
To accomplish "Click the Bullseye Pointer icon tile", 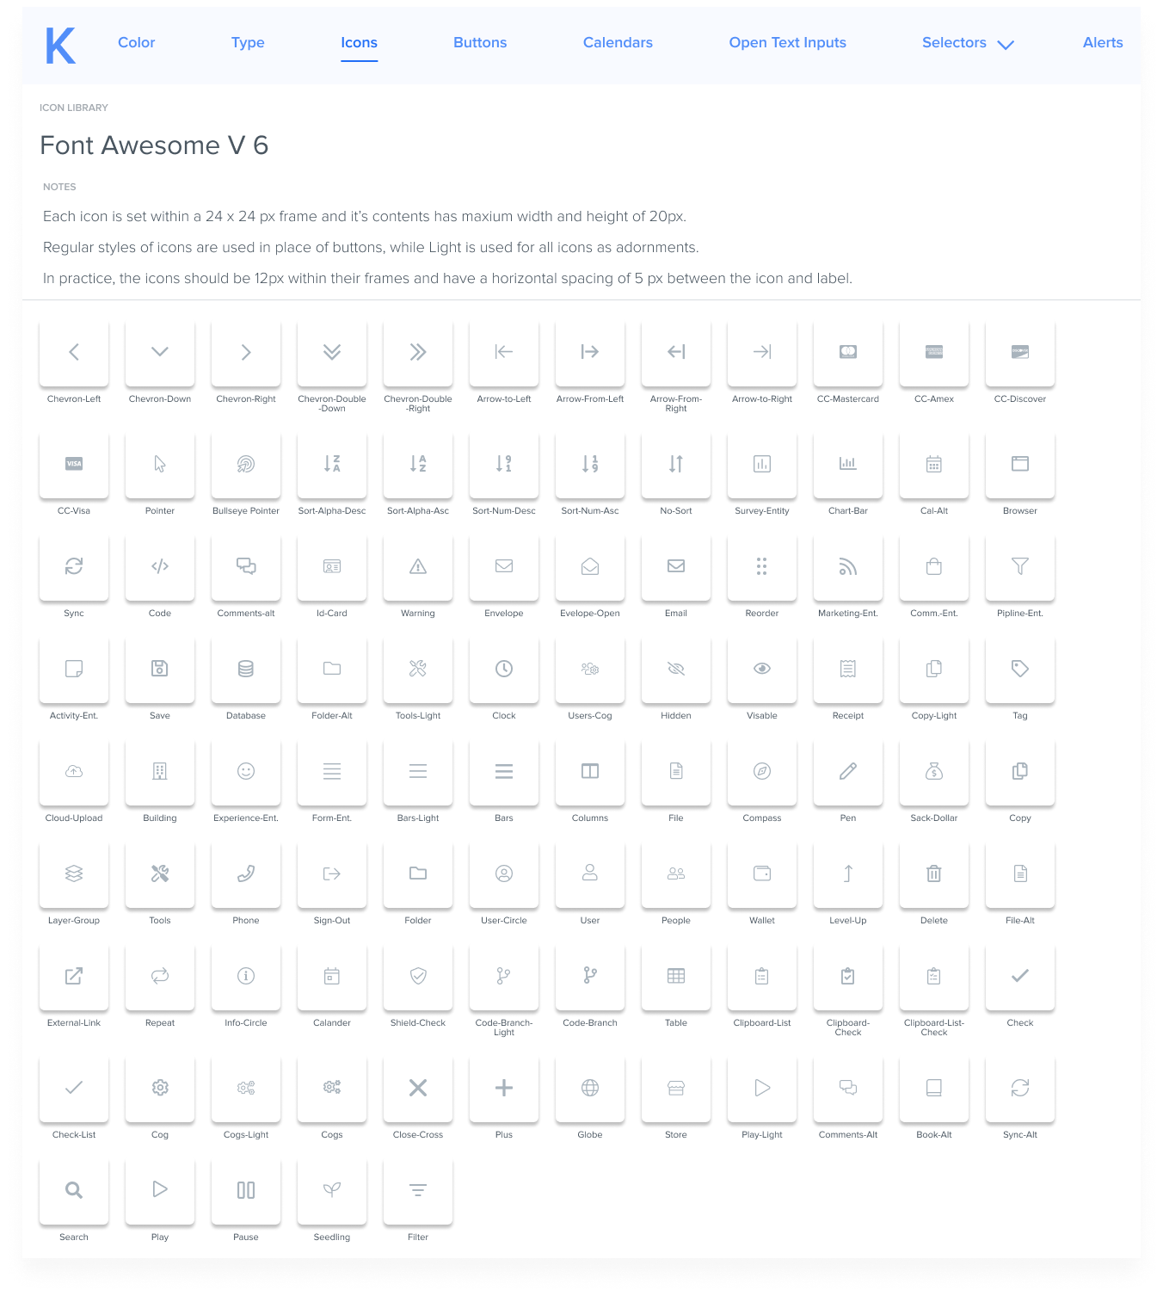I will (246, 464).
